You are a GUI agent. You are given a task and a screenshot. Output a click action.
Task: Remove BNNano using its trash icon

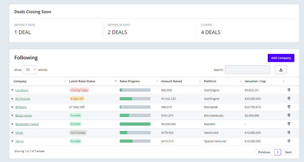coord(289,107)
